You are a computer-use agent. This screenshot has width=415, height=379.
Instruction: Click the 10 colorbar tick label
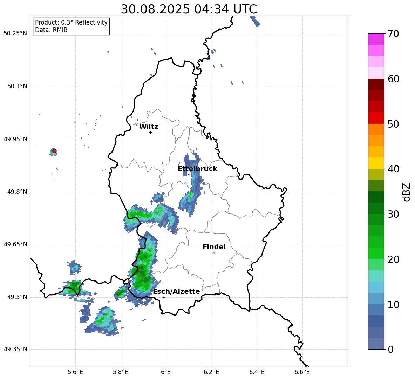click(393, 304)
